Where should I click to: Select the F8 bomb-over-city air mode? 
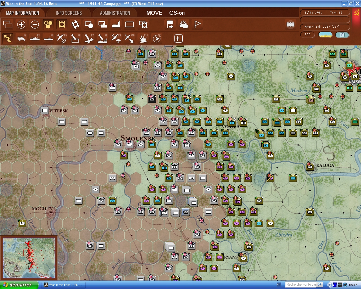(x=102, y=38)
